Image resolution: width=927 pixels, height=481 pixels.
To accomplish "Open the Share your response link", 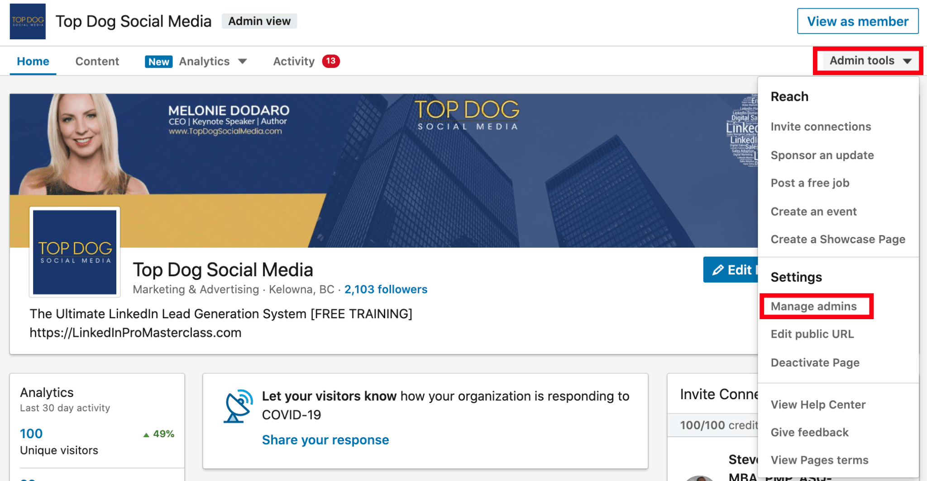I will click(x=325, y=439).
